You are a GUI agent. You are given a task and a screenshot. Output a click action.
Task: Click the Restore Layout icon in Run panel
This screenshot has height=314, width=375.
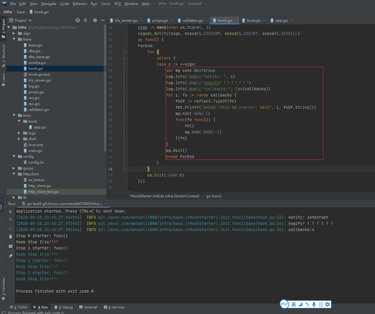[x=11, y=246]
